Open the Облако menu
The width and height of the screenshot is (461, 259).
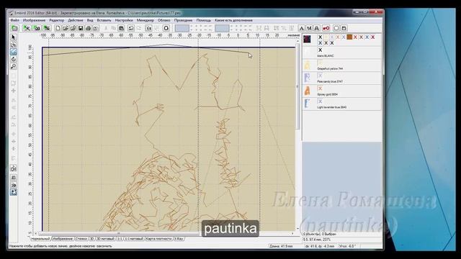pyautogui.click(x=164, y=20)
